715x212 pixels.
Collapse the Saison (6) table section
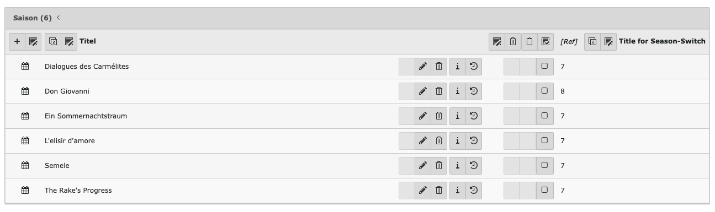59,18
